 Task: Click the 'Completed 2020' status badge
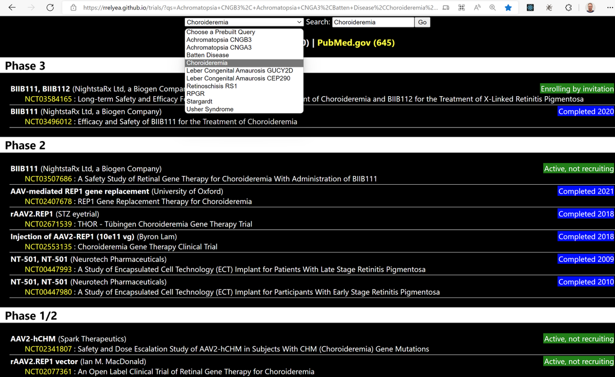[x=586, y=111]
